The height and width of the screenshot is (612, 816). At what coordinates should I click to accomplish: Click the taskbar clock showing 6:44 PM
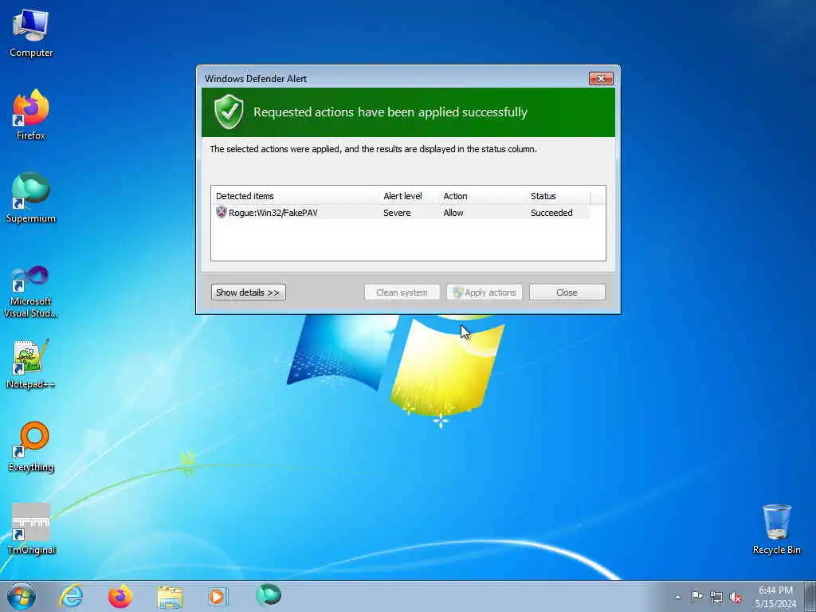[x=775, y=597]
